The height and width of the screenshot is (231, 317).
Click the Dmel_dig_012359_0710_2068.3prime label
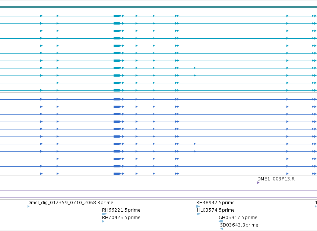[x=70, y=202]
